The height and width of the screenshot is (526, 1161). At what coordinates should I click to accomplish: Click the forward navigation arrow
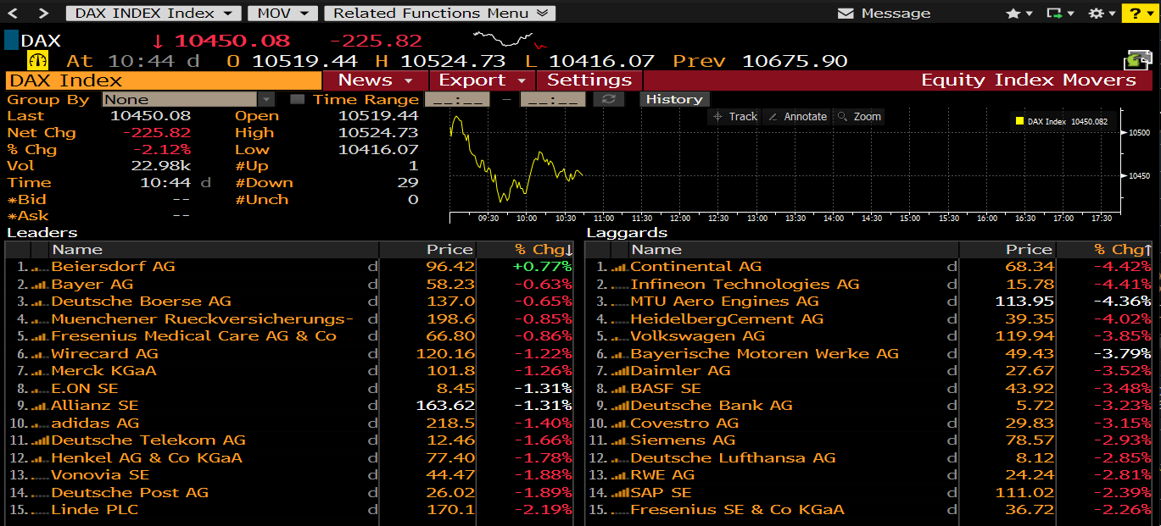click(44, 13)
